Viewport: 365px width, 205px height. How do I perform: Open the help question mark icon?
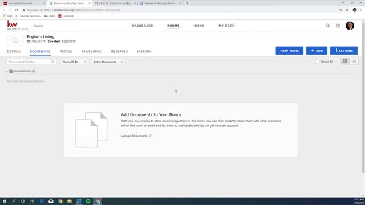click(338, 26)
